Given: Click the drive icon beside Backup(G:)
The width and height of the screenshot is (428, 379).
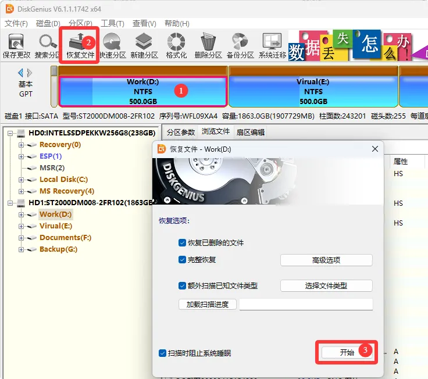Looking at the screenshot, I should [32, 249].
